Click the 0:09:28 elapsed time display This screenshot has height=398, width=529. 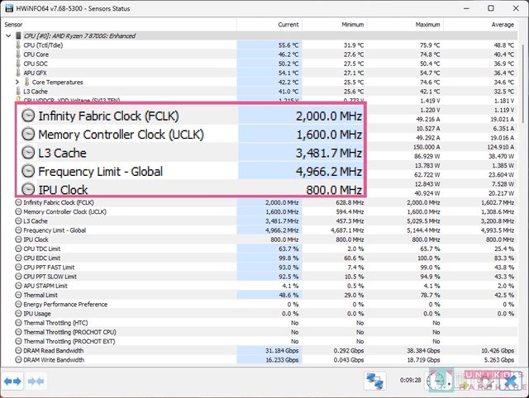[x=411, y=381]
